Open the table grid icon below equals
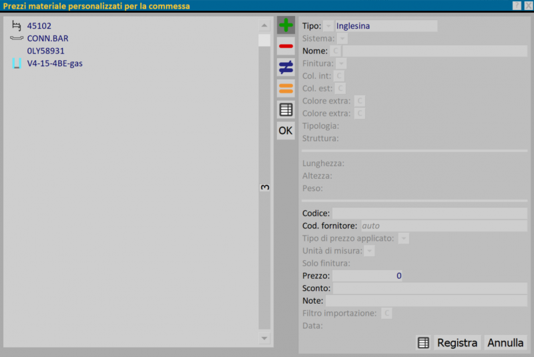This screenshot has height=357, width=534. click(286, 109)
